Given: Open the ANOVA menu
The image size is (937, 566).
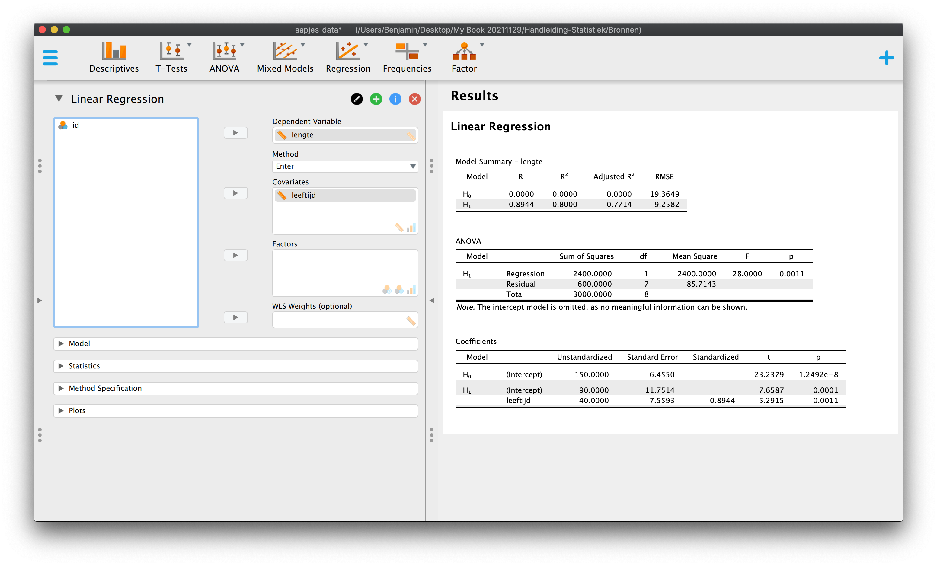Looking at the screenshot, I should 224,57.
